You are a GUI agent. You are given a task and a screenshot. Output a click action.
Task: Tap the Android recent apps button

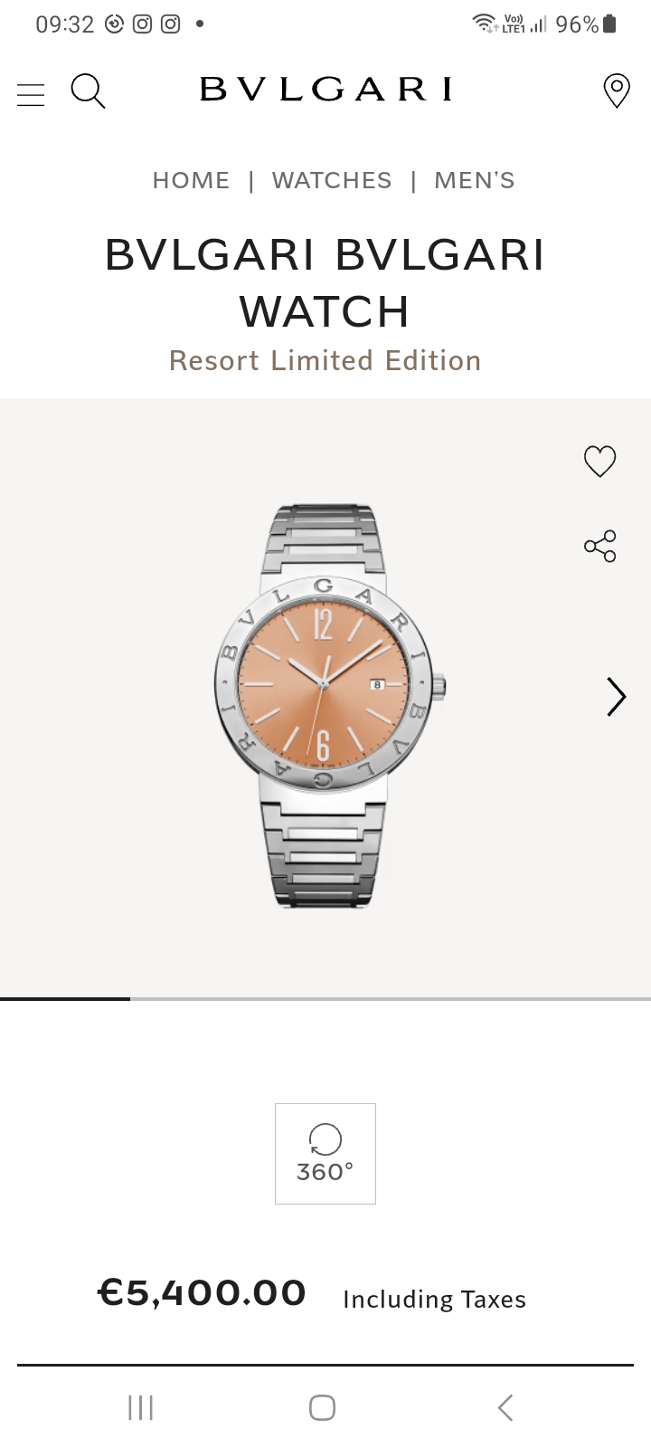point(141,1407)
